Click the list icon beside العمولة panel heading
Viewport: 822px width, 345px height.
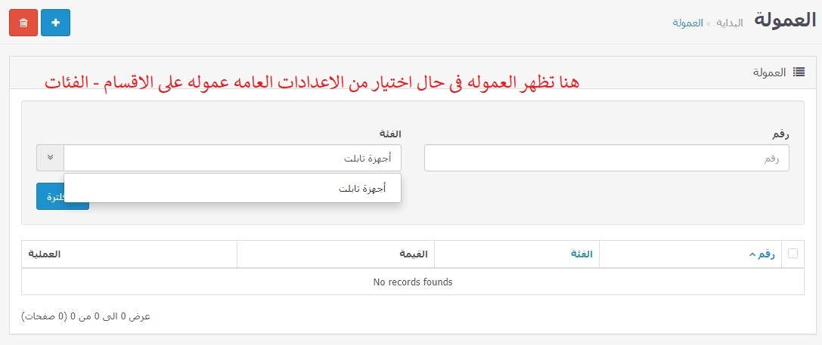(799, 72)
